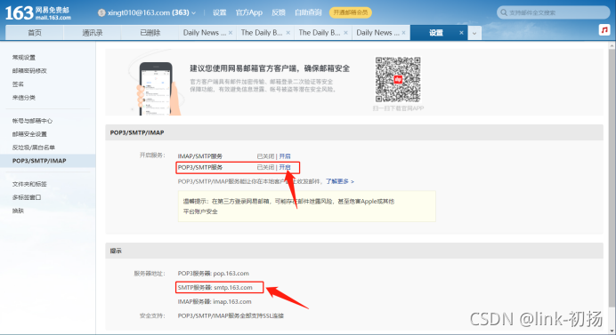Open 多标签窗口 in the sidebar
This screenshot has height=335, width=616.
(27, 197)
